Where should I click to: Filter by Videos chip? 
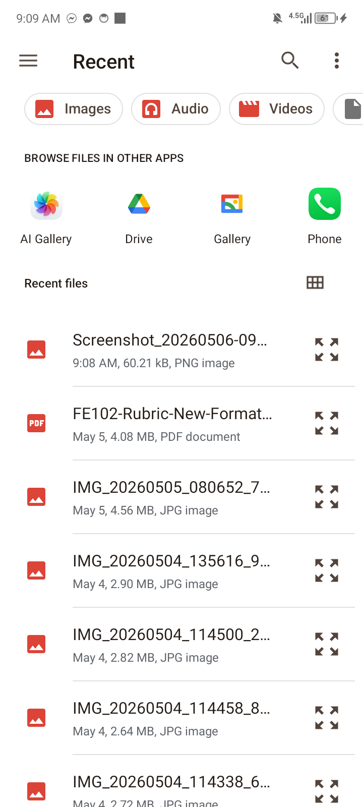277,109
